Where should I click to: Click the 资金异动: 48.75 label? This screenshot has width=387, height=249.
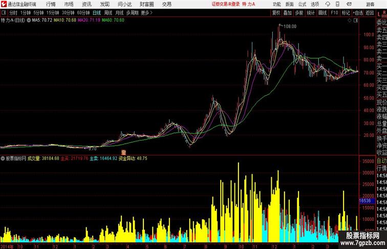133,159
